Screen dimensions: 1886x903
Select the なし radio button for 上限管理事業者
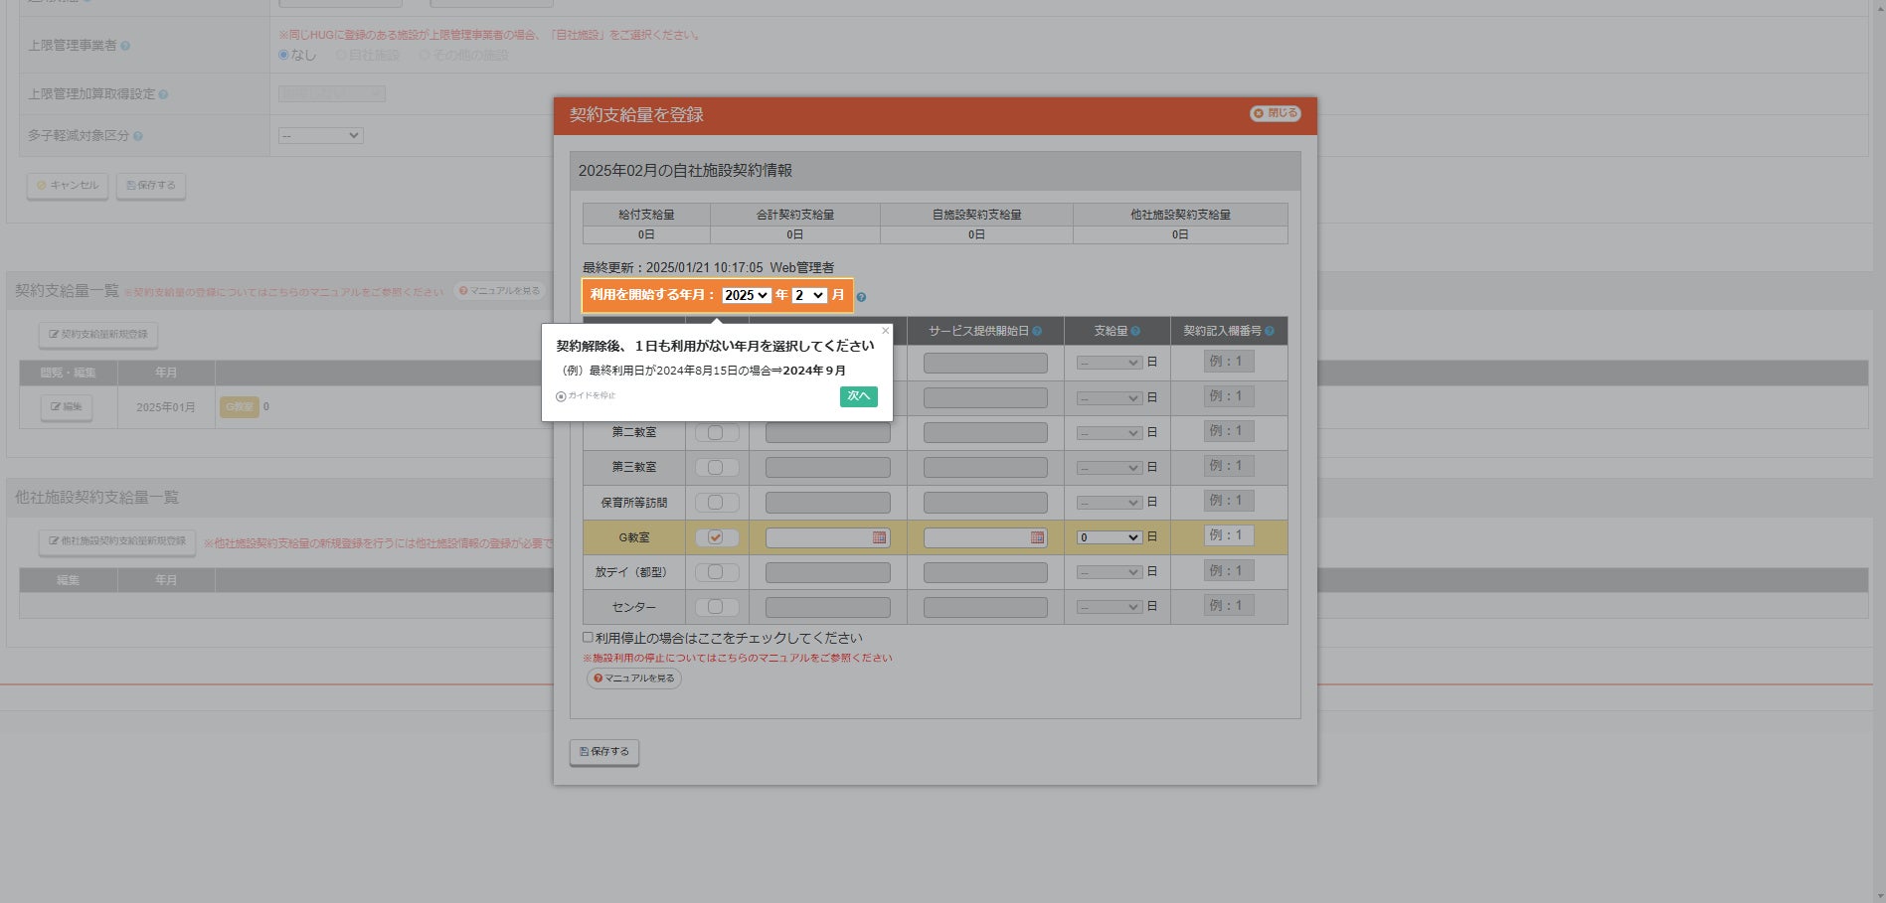283,55
